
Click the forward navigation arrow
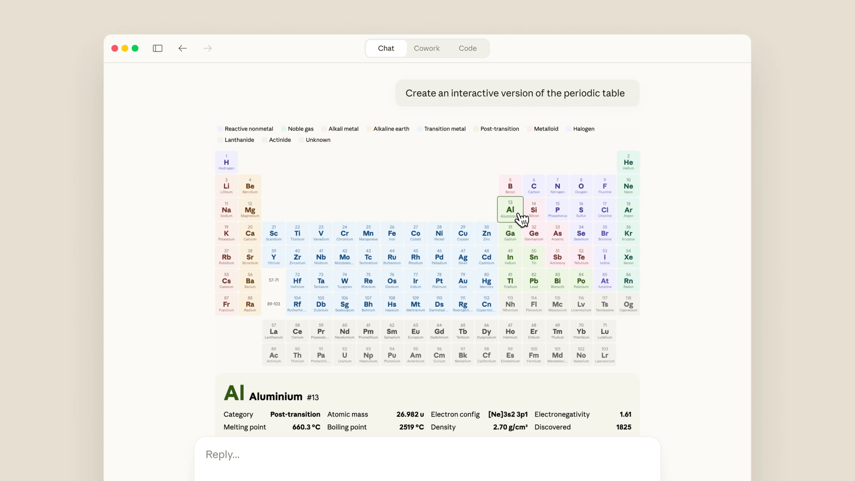207,48
